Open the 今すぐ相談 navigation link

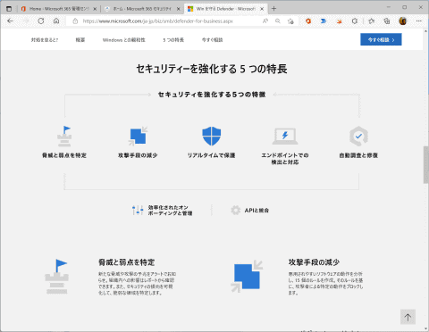point(213,40)
